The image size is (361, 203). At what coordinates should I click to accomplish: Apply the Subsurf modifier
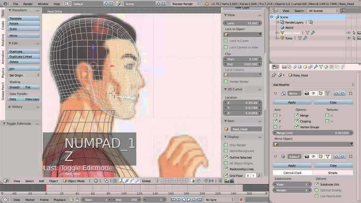(292, 165)
